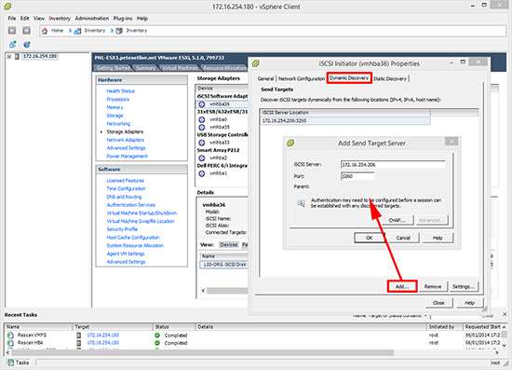
Task: Open the Networking hardware link
Action: (x=118, y=124)
